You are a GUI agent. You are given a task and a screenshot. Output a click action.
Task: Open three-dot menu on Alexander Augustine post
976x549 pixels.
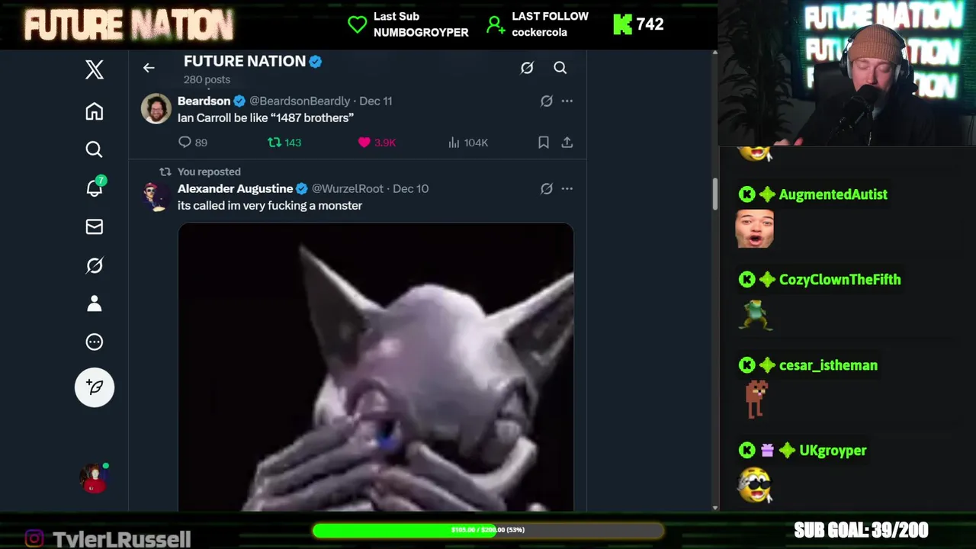point(567,188)
